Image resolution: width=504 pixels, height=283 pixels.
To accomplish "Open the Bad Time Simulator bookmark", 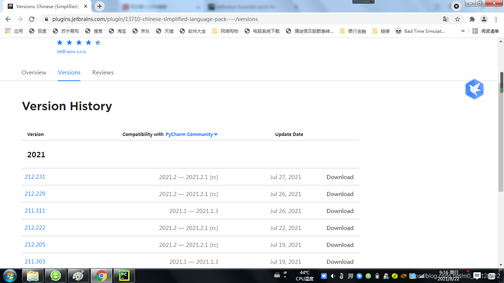I will pyautogui.click(x=420, y=31).
